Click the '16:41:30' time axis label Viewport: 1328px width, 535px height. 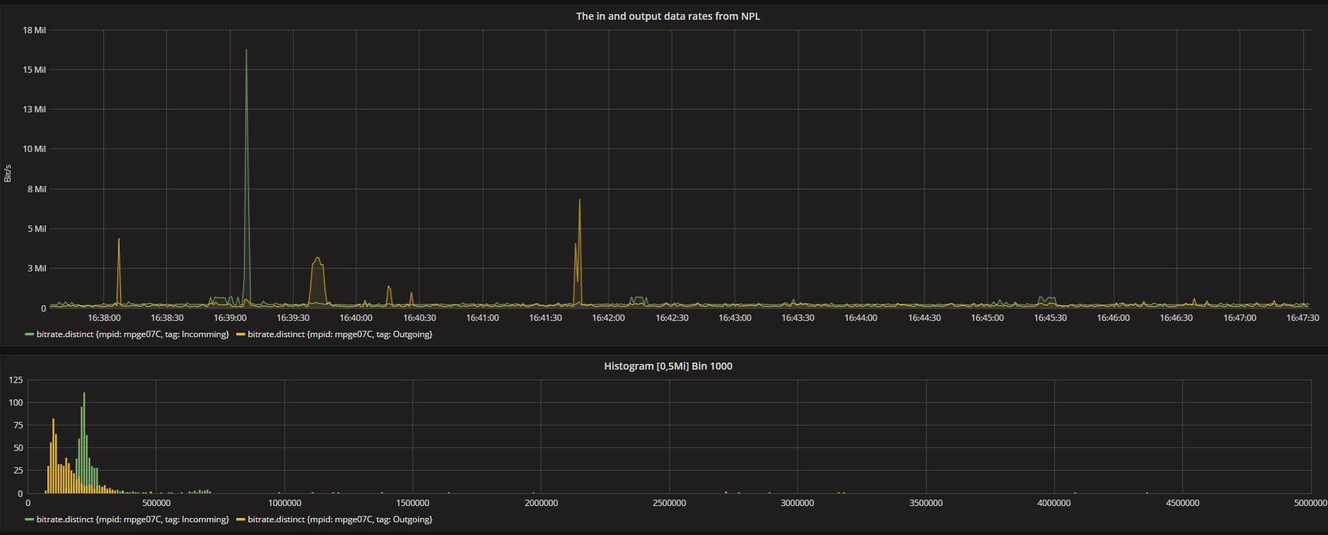pyautogui.click(x=545, y=318)
